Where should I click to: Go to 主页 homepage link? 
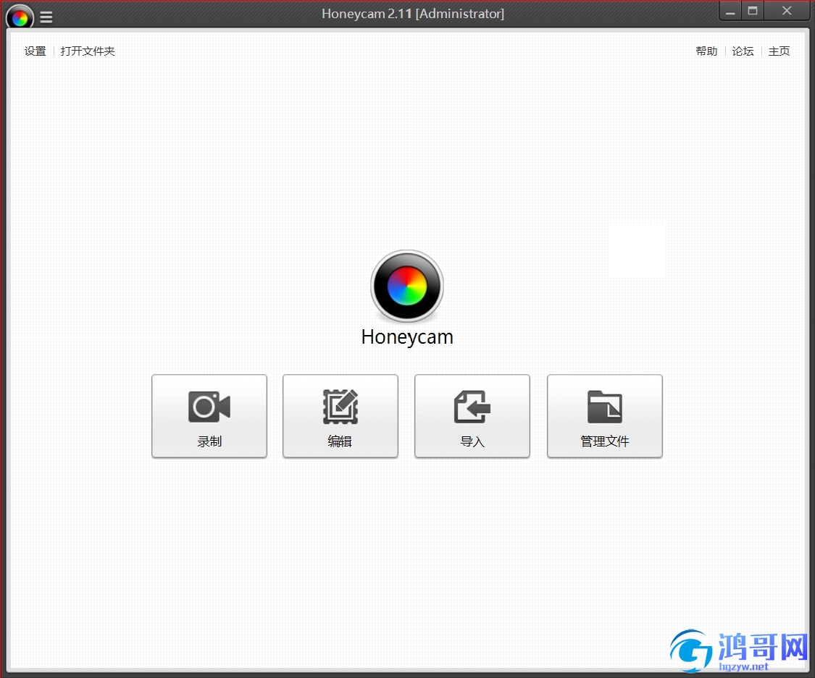(779, 51)
